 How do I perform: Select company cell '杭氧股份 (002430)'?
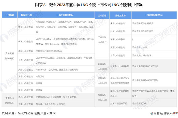pos(102,97)
